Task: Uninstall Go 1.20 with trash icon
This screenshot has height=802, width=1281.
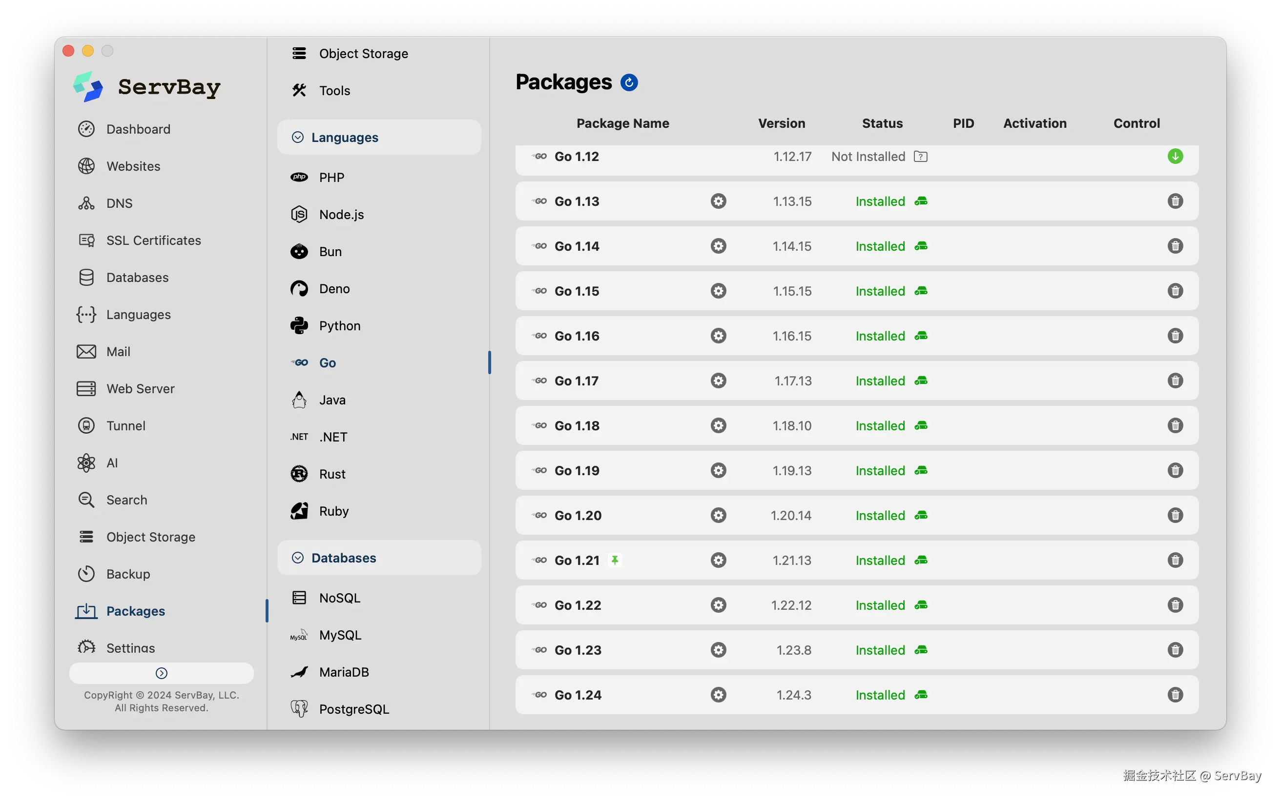Action: (x=1175, y=516)
